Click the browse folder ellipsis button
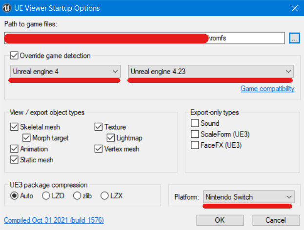 click(294, 38)
